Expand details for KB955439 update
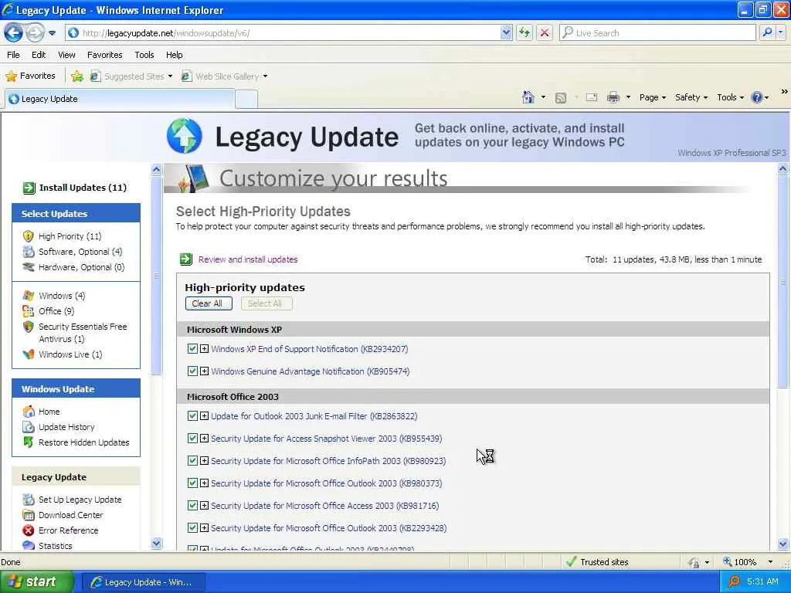Viewport: 791px width, 593px height. 204,439
